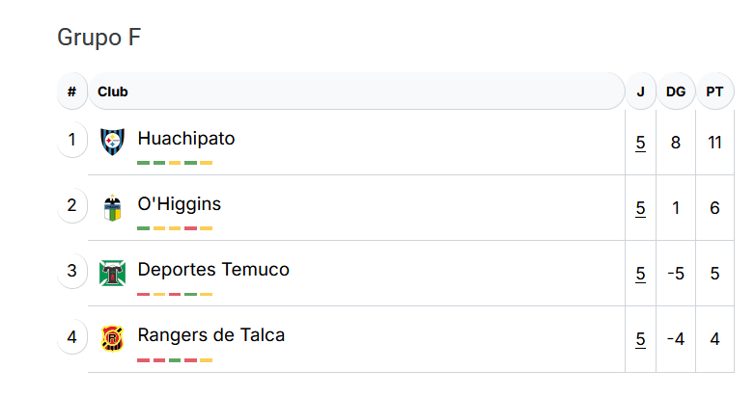Open the Huachipato team link

tap(186, 139)
